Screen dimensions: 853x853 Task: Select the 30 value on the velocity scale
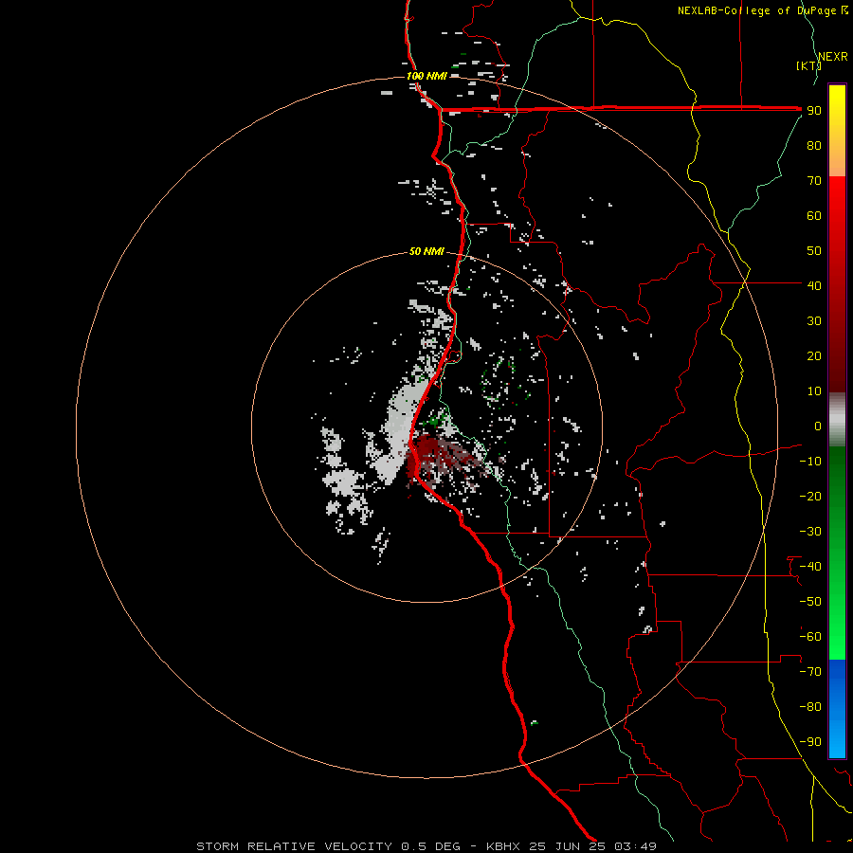[x=814, y=321]
